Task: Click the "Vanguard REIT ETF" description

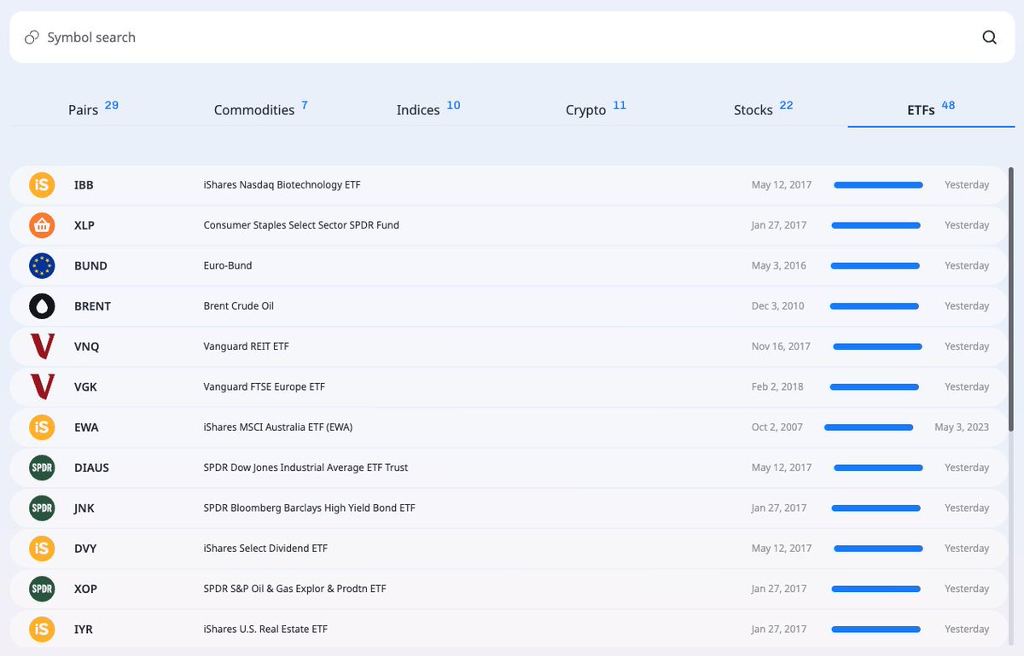Action: tap(246, 346)
